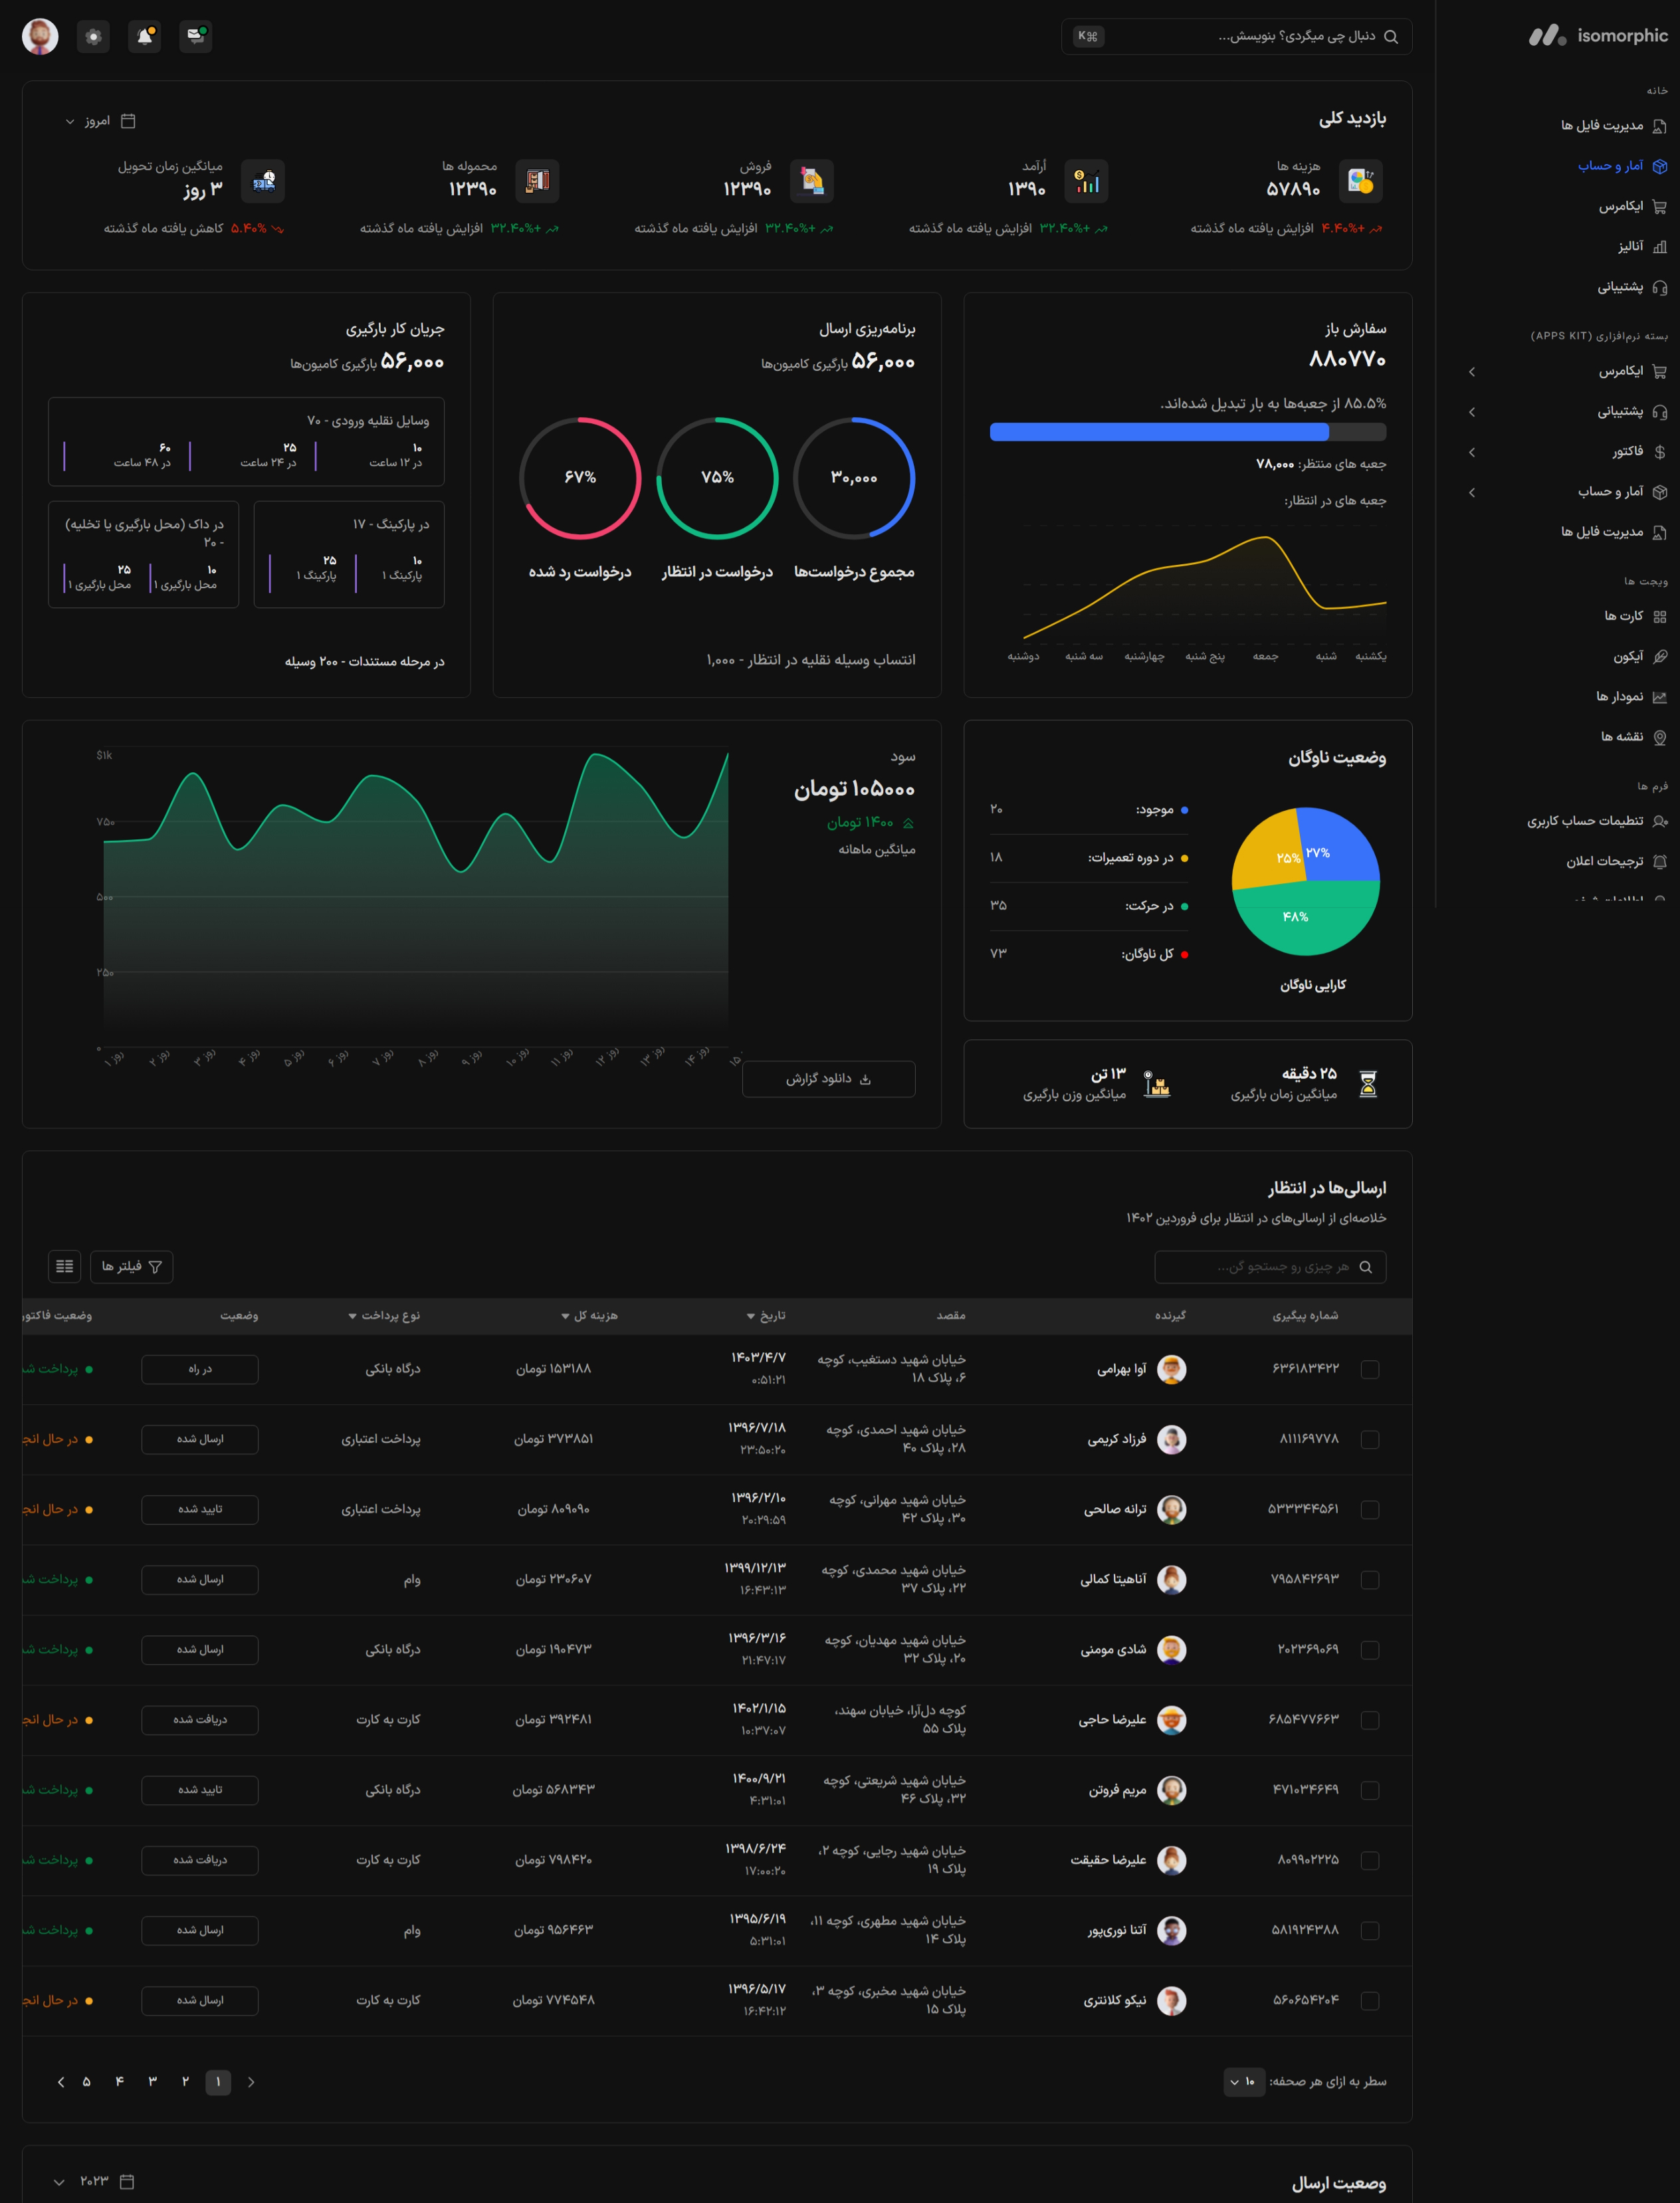Click the فروش stat icon
The image size is (1680, 2203).
(812, 181)
